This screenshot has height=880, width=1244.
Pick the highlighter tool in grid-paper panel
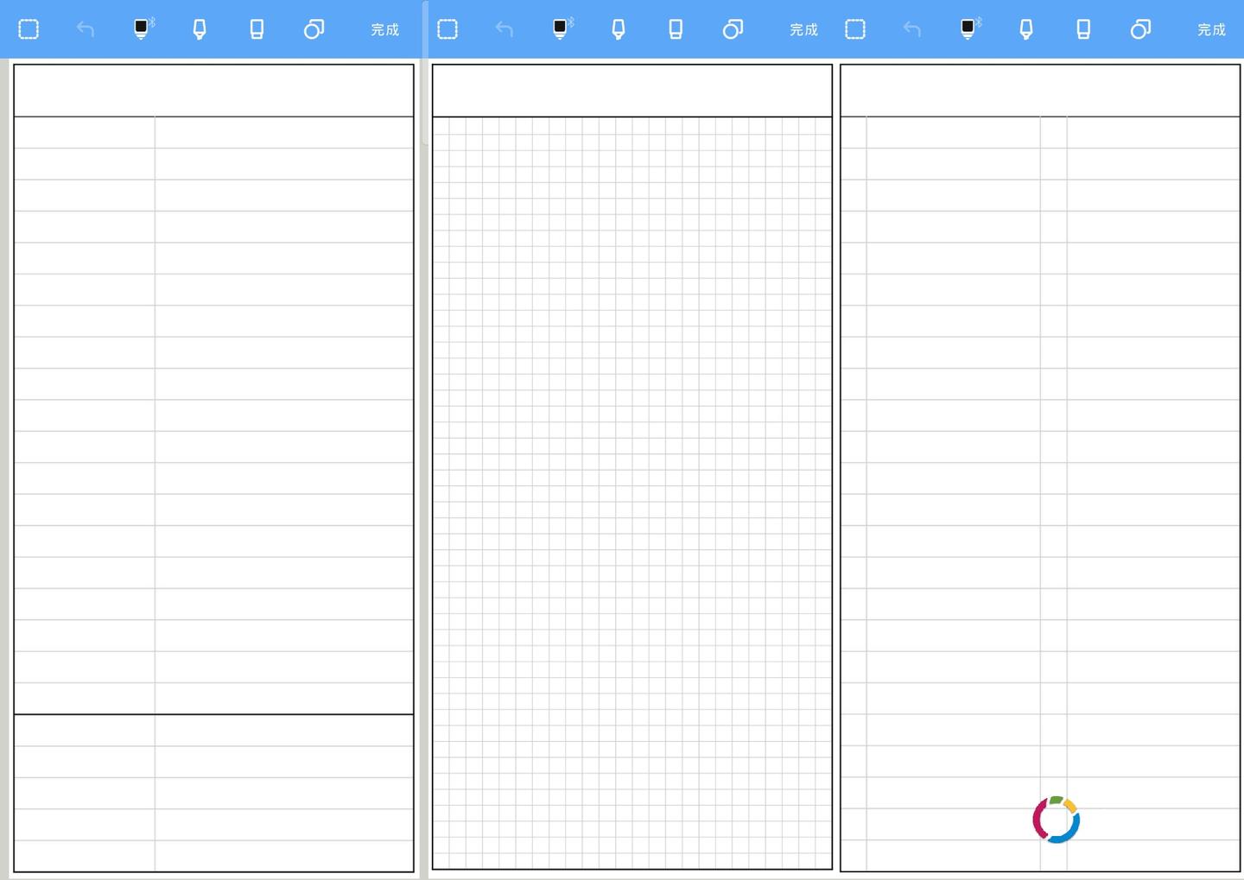(x=619, y=29)
